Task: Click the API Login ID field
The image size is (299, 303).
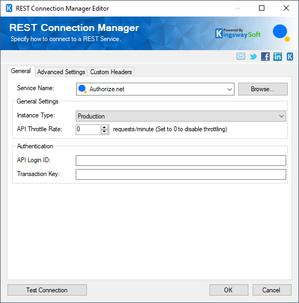Action: [x=181, y=161]
